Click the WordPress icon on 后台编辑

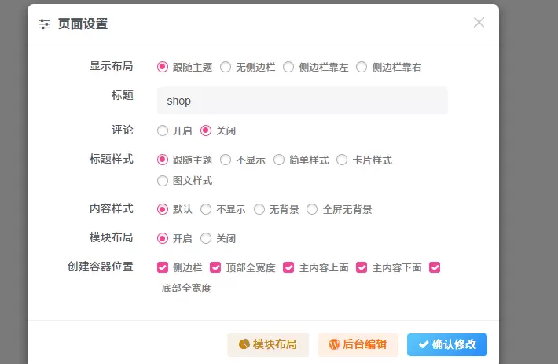tap(334, 344)
